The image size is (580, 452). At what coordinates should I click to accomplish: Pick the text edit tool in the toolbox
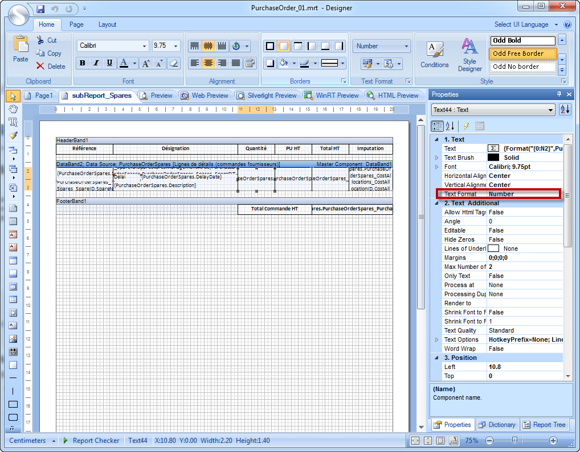tap(13, 122)
